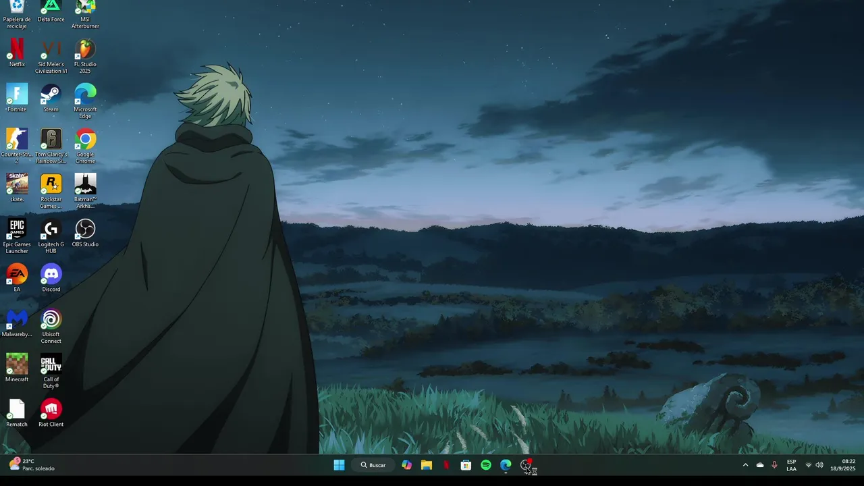864x486 pixels.
Task: Select the Google Chrome desktop icon
Action: [x=85, y=146]
